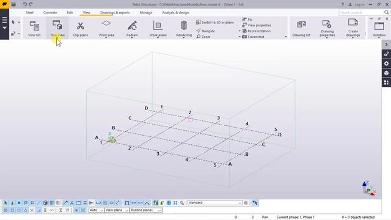Select the View ribbon tab
This screenshot has height=220, width=391.
point(86,12)
